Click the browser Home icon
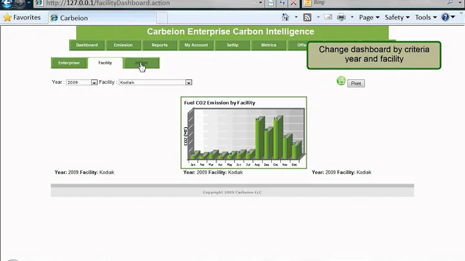Screen dimensions: 465x261 pos(285,17)
